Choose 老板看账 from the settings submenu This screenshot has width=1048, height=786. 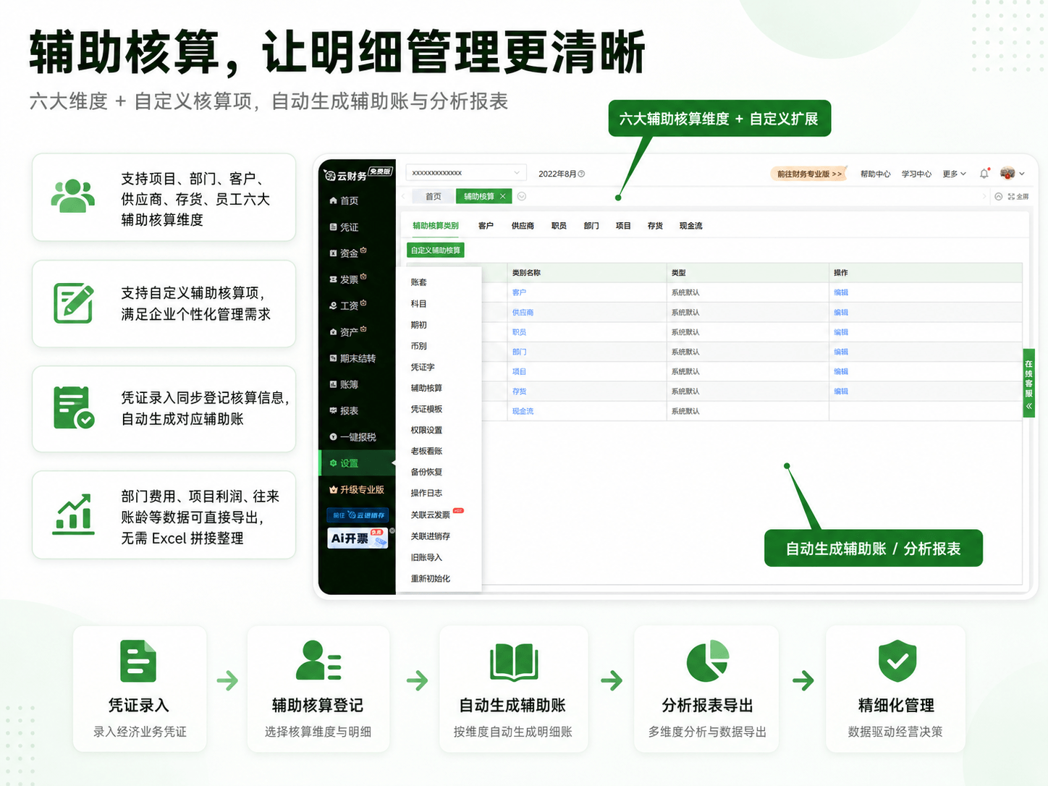click(426, 451)
